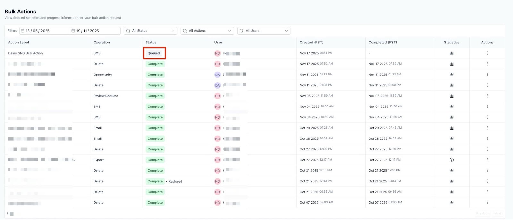513x220 pixels.
Task: Open actions menu for the Restored Delete row
Action: coord(487,181)
